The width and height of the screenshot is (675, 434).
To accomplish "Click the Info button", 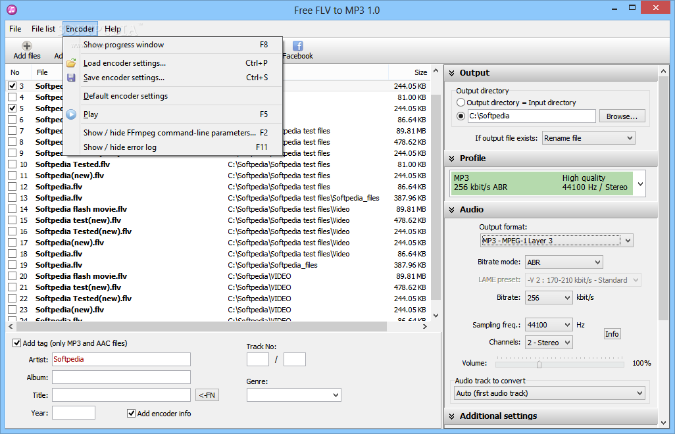I will point(612,334).
